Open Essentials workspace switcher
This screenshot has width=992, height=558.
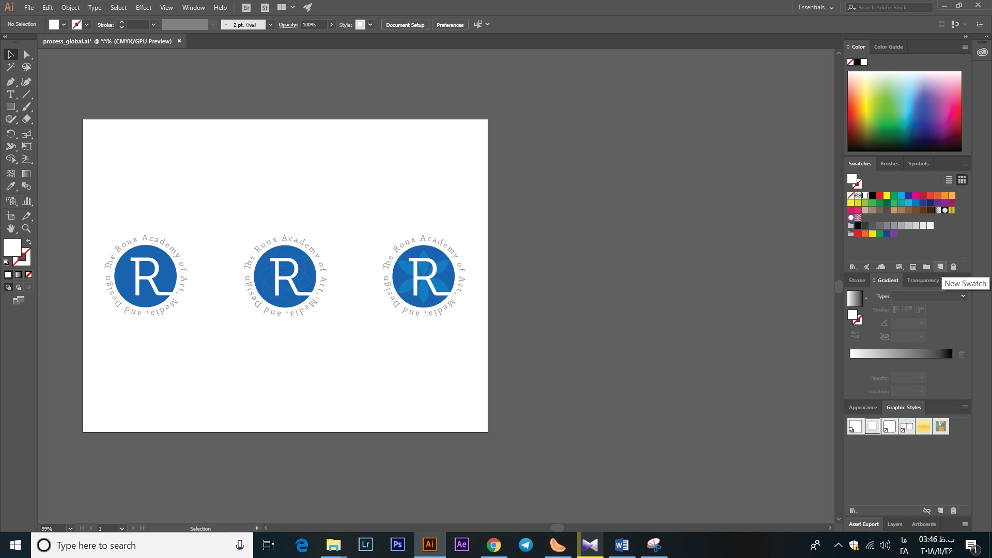[816, 8]
